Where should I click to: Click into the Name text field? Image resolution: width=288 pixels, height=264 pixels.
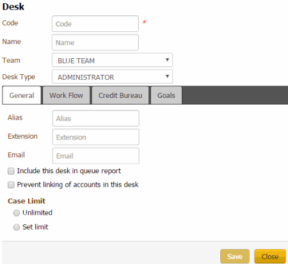[95, 42]
